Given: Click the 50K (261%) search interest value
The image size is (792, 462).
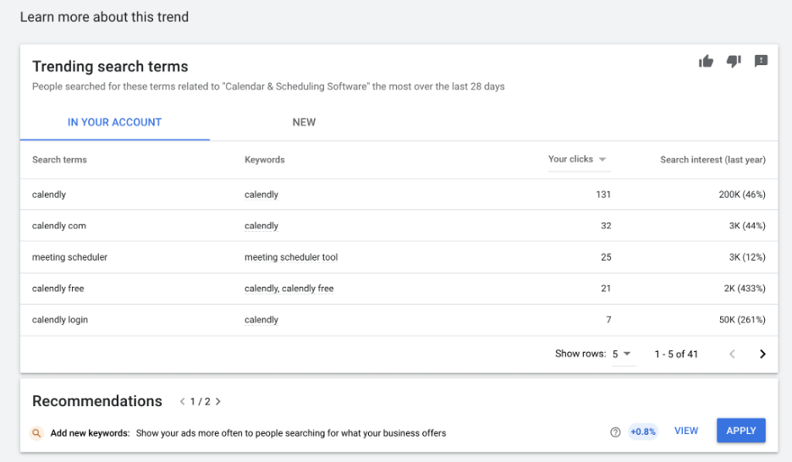Looking at the screenshot, I should tap(742, 320).
